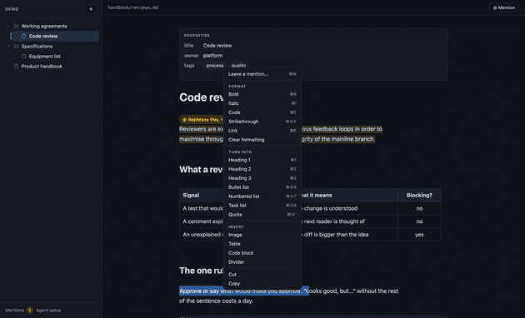Click the DEMO workspace label

coord(12,9)
